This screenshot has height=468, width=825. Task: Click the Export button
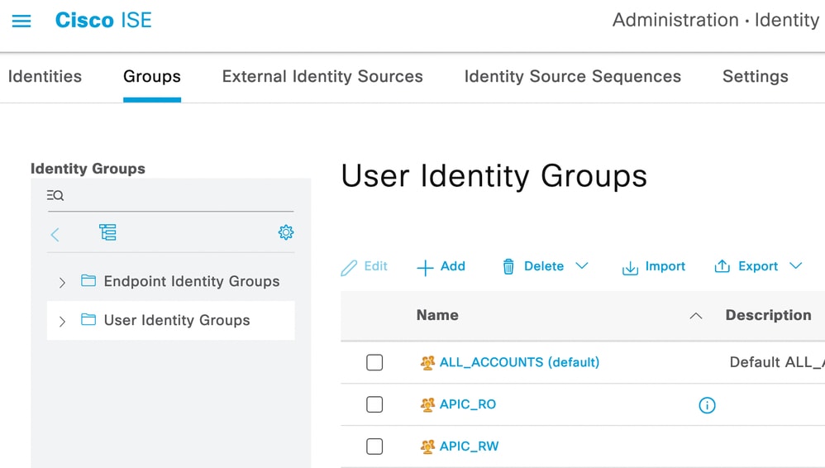pos(746,267)
